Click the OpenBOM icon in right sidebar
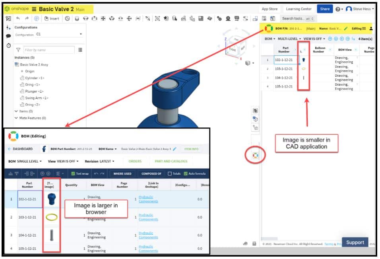 pyautogui.click(x=255, y=155)
